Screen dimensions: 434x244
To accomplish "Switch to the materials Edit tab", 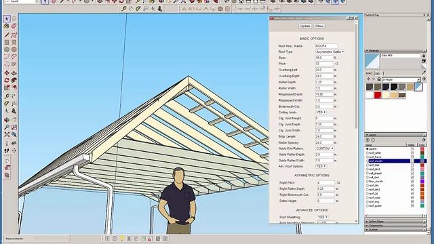I will pyautogui.click(x=377, y=73).
